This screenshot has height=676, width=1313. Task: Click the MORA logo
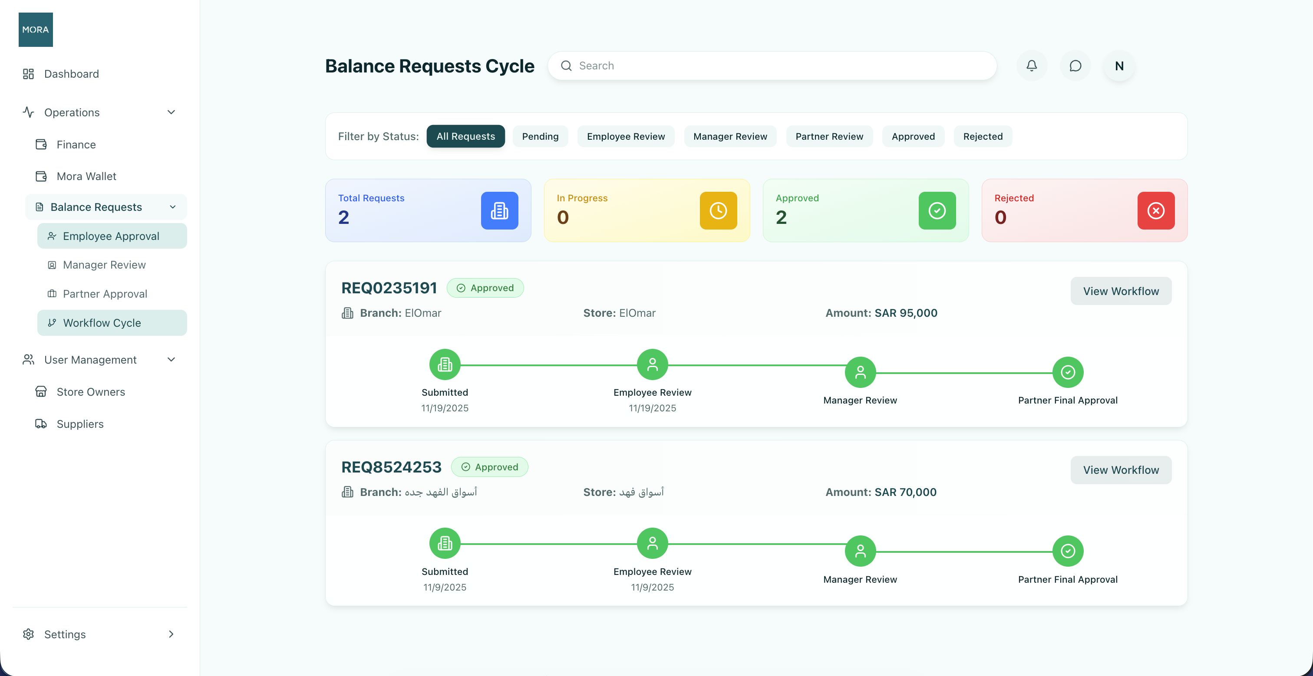coord(36,30)
